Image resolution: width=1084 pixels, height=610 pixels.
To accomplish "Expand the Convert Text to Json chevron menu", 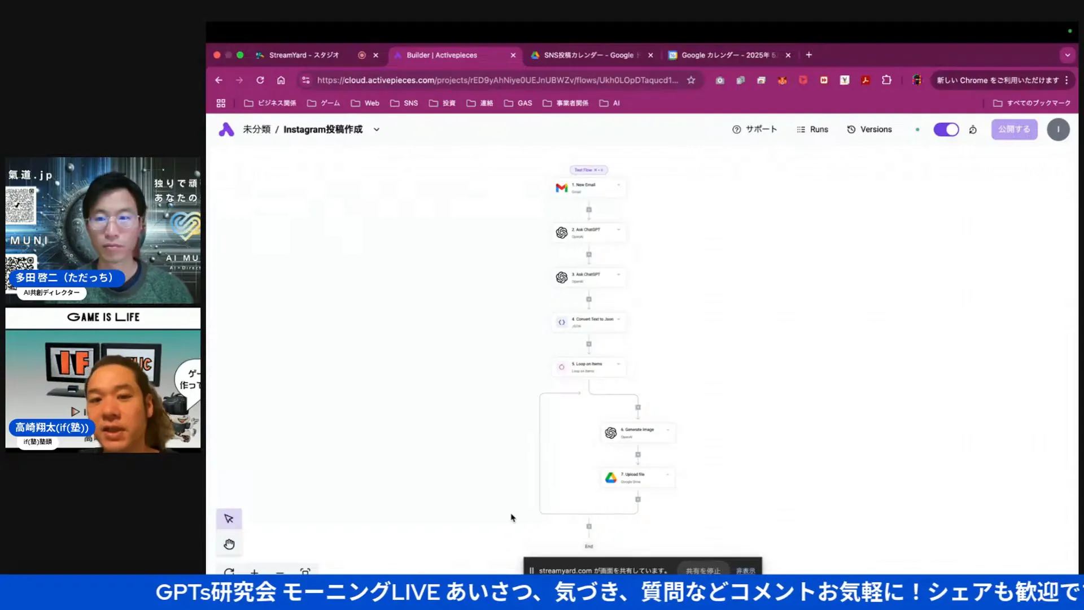I will pos(619,319).
